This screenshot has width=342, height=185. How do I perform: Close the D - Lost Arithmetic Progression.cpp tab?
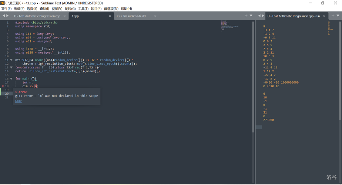click(x=64, y=16)
